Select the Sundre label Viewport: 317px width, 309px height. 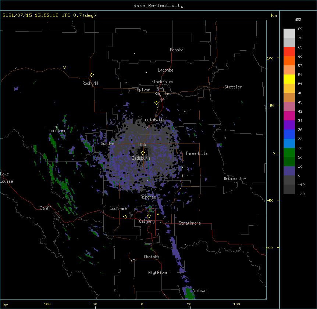[x=107, y=143]
